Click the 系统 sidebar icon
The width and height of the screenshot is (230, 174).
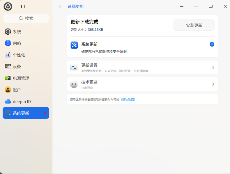click(x=8, y=31)
